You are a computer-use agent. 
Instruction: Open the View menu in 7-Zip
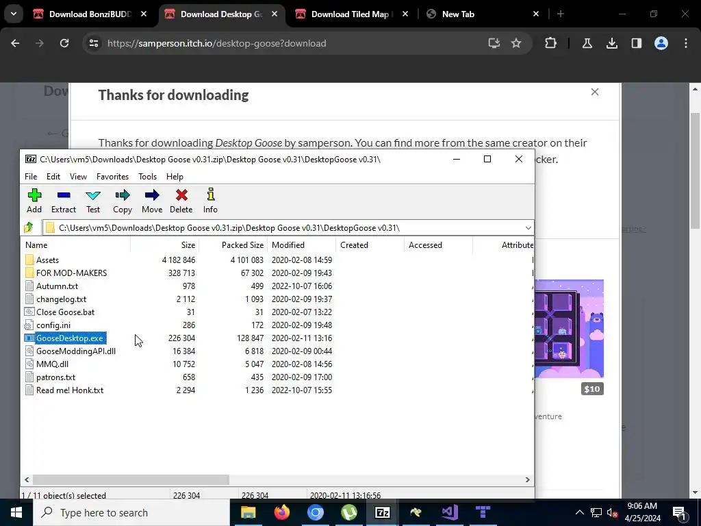[78, 177]
